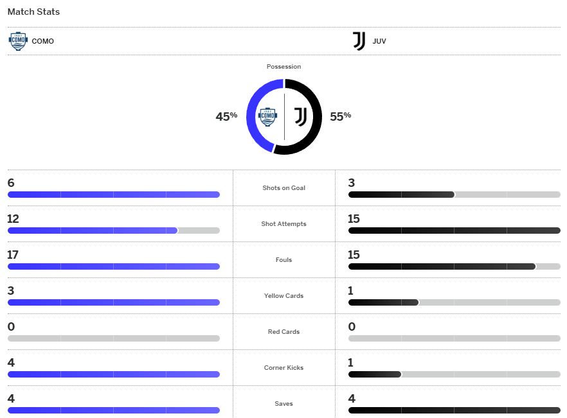Image resolution: width=567 pixels, height=418 pixels.
Task: Click Como's Shot Attempts bar
Action: [92, 231]
